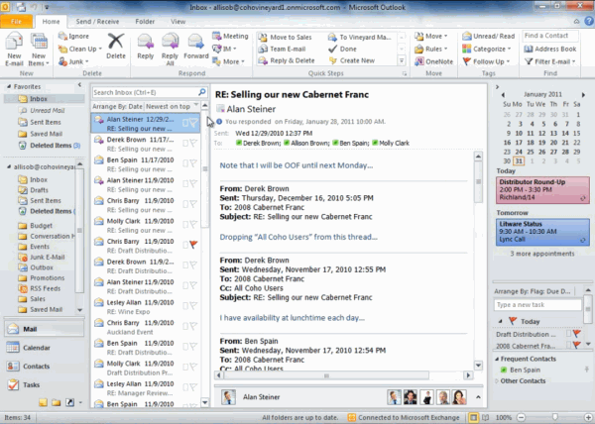Image resolution: width=595 pixels, height=424 pixels.
Task: Collapse the Favorites group
Action: pyautogui.click(x=8, y=87)
